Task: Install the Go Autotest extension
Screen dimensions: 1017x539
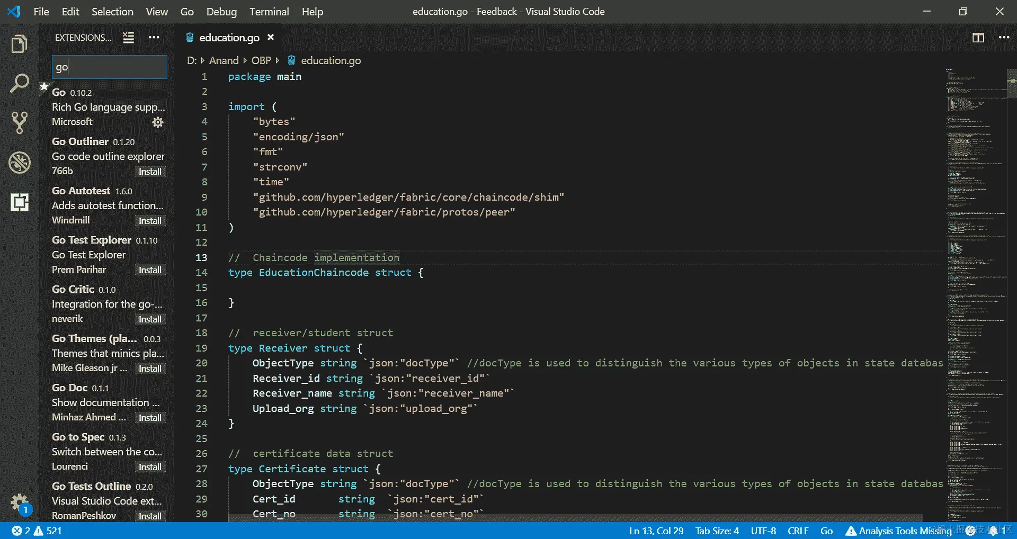Action: coord(150,221)
